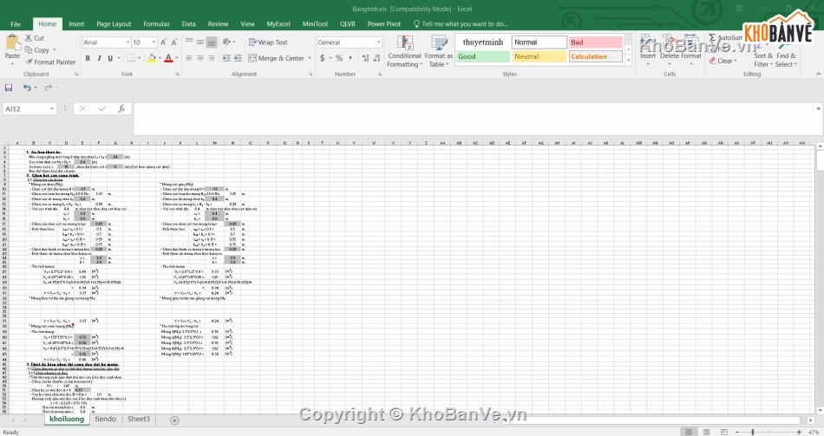Save the workbook with the floppy icon

pyautogui.click(x=9, y=88)
